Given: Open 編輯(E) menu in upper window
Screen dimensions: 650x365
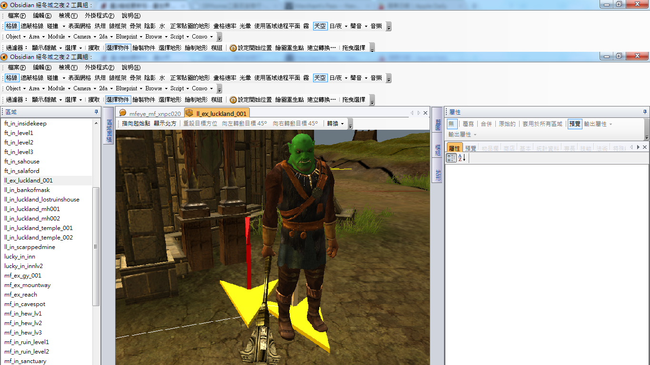Looking at the screenshot, I should (x=42, y=16).
